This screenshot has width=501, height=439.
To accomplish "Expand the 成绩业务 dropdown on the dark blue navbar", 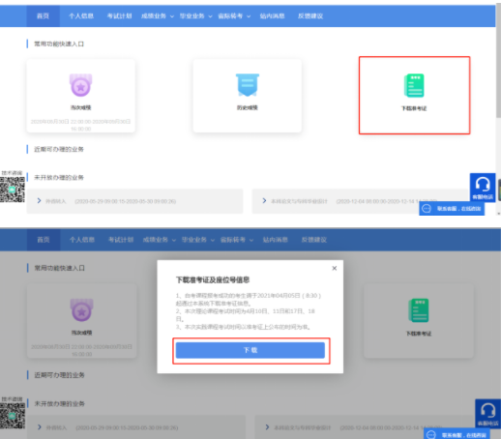I will (x=160, y=240).
